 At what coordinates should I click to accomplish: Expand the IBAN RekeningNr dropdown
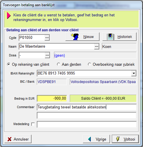click(x=134, y=73)
